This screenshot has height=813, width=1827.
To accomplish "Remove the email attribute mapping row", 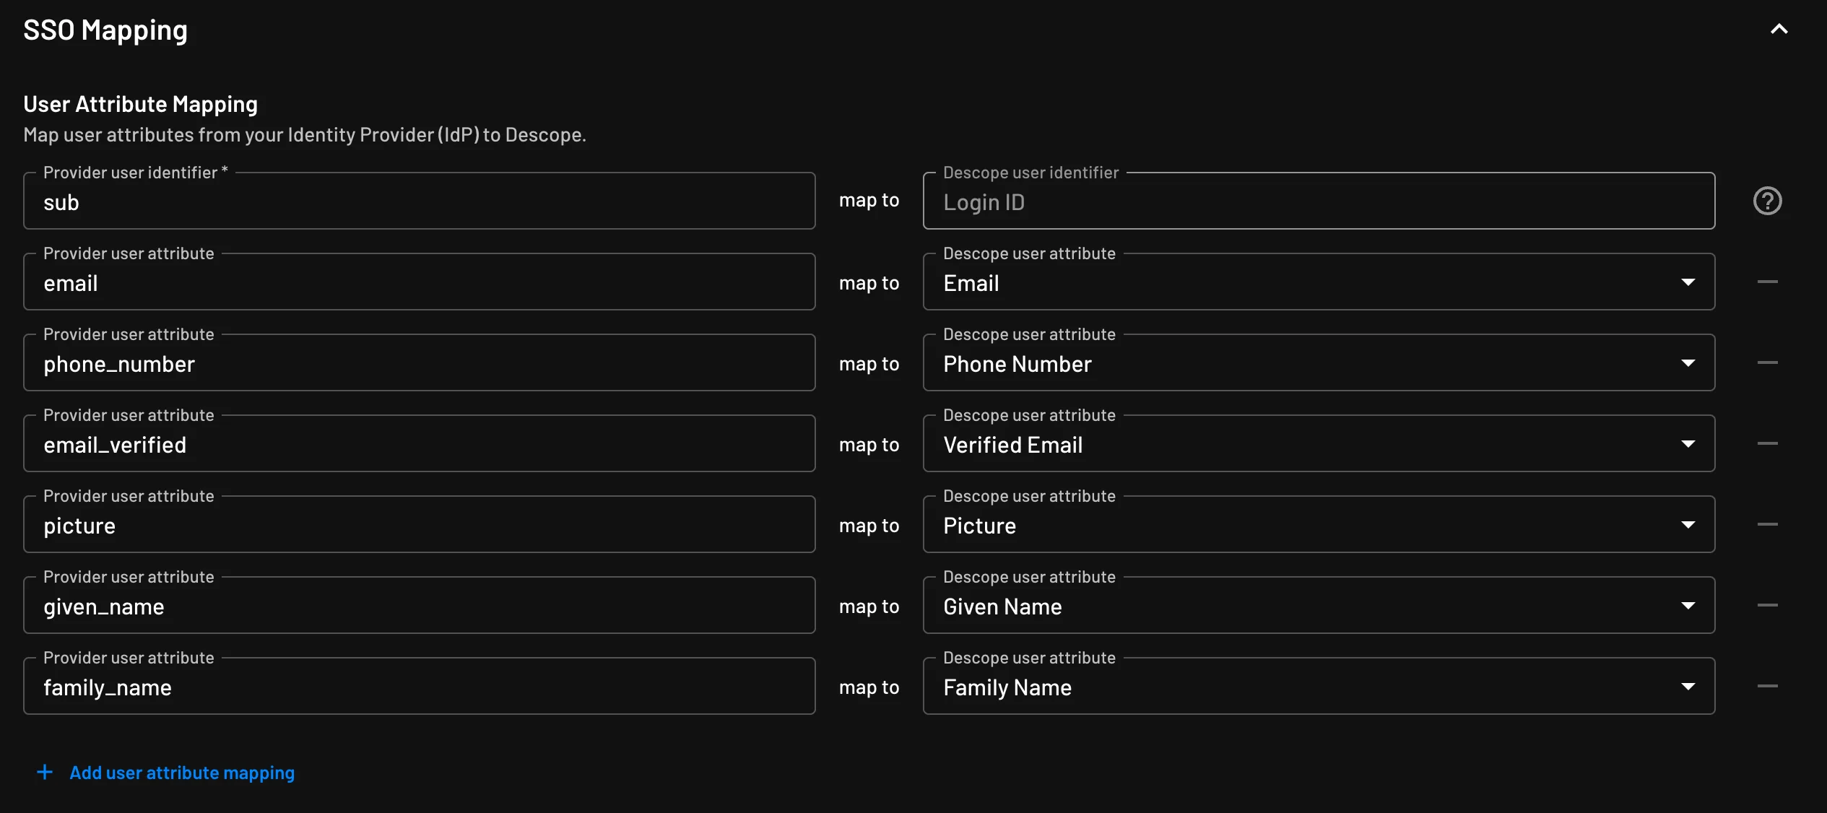I will tap(1767, 282).
